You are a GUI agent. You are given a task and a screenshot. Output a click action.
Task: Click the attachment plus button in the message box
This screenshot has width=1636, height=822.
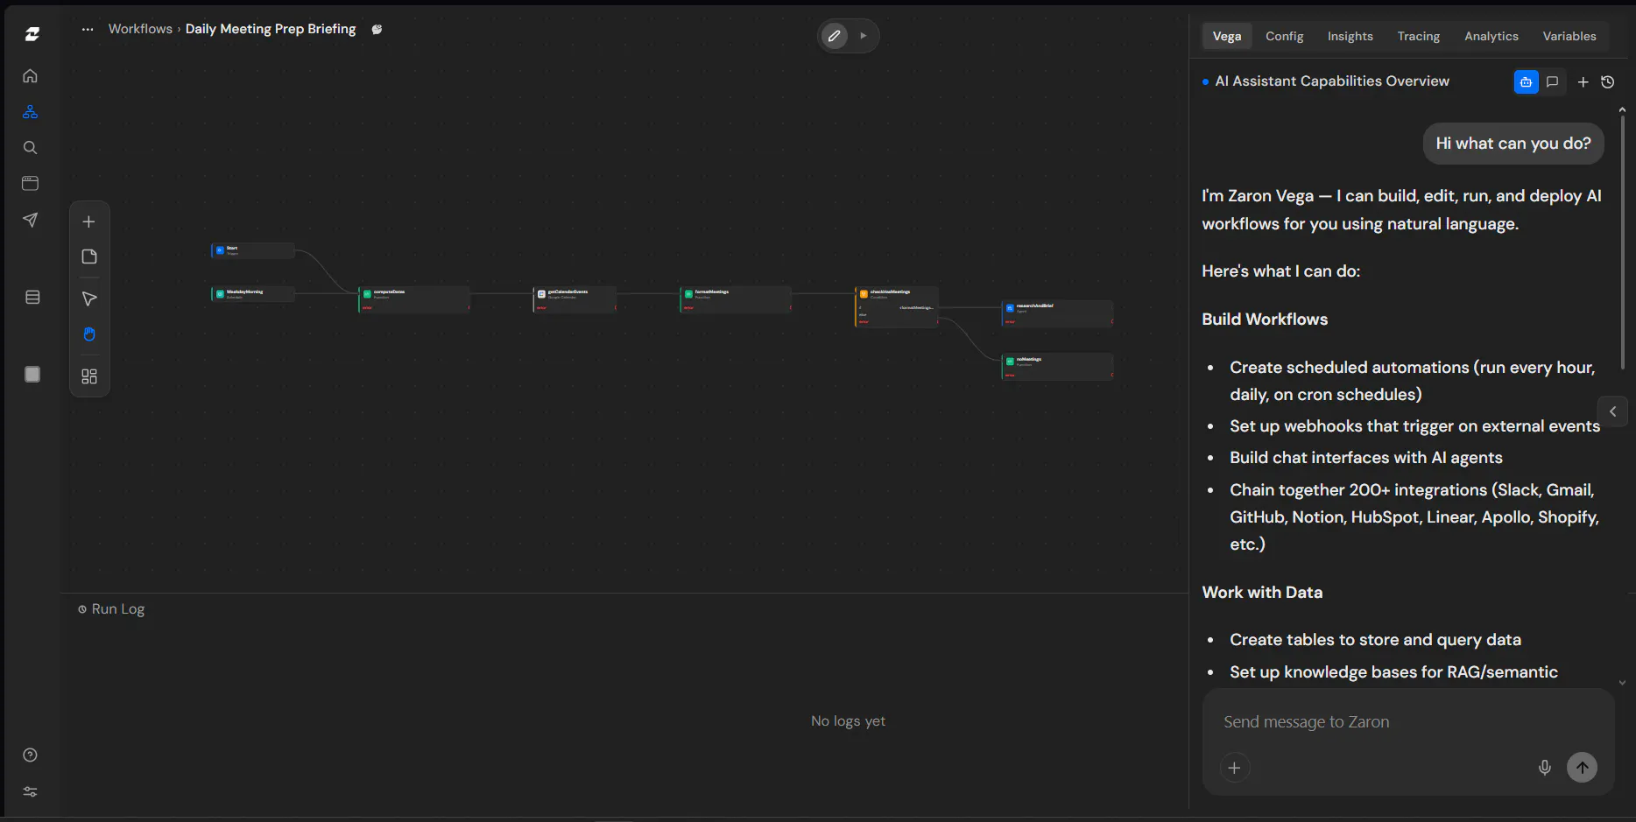1235,768
